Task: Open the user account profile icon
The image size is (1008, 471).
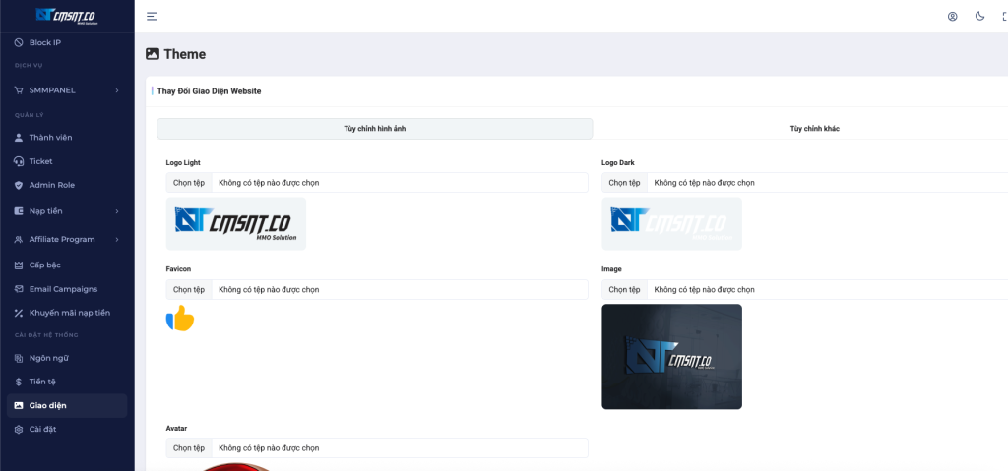Action: (x=952, y=16)
